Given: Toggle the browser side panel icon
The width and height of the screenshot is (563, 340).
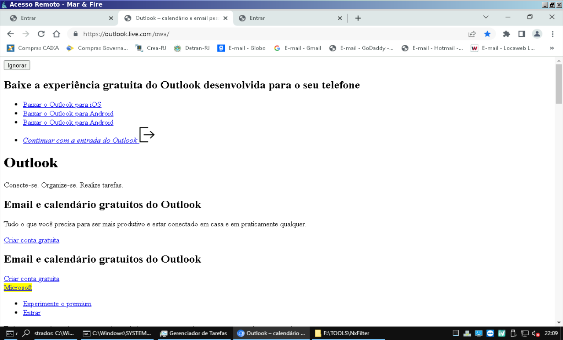Looking at the screenshot, I should pyautogui.click(x=522, y=34).
